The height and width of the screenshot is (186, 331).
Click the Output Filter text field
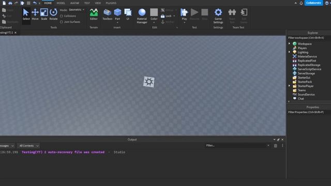[235, 146]
